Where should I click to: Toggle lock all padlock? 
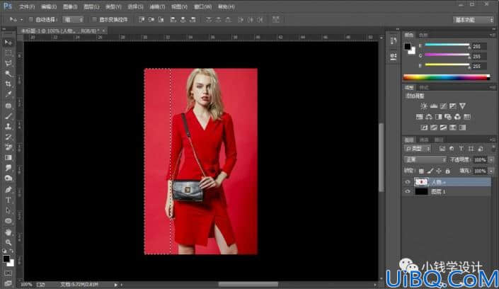(x=448, y=171)
